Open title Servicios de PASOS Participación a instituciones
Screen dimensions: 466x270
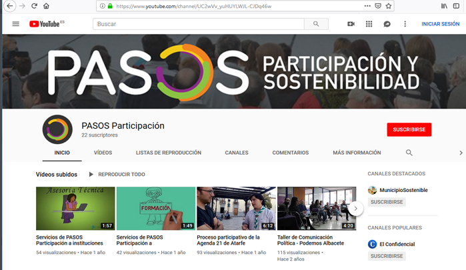click(69, 240)
